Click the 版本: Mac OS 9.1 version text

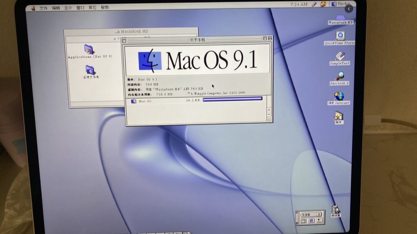click(142, 79)
